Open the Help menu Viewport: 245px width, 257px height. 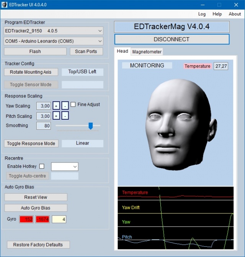217,14
